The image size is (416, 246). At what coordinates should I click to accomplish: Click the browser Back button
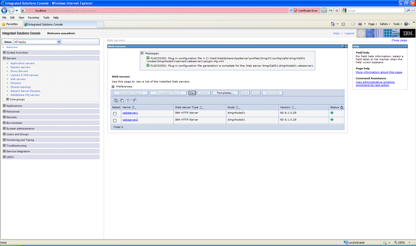click(4, 10)
